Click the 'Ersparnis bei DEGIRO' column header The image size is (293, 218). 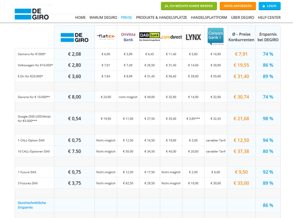pos(268,37)
